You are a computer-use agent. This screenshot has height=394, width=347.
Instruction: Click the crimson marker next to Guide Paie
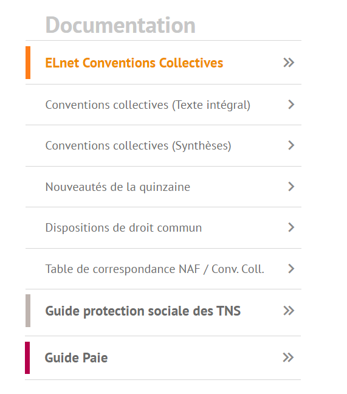coord(27,358)
